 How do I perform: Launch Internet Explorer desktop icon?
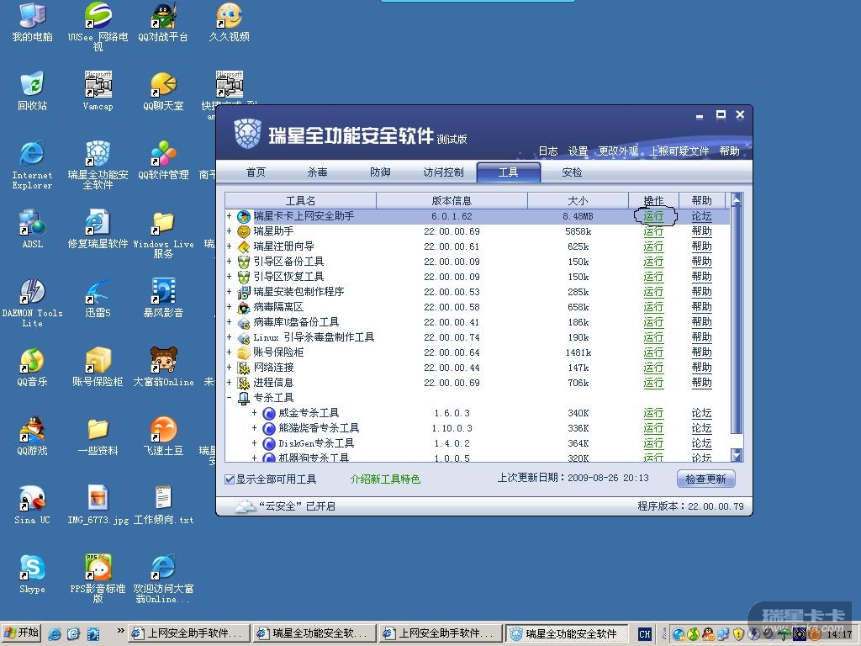coord(32,165)
